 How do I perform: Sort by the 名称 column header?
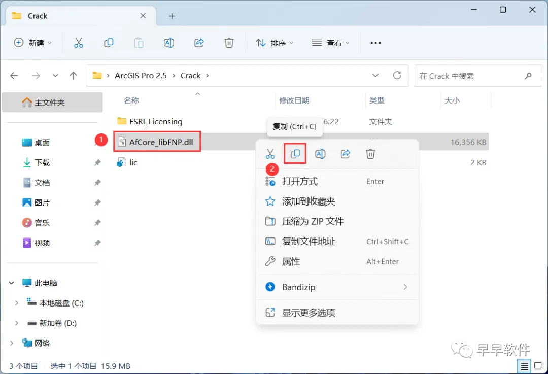point(131,100)
